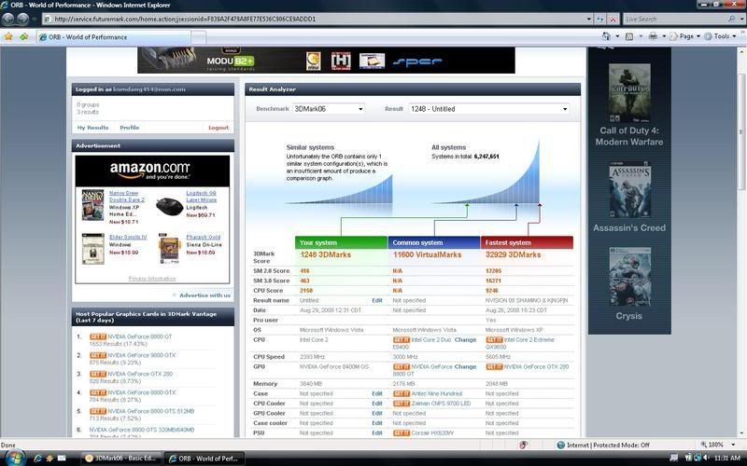Click the Fastest system red column header
Image resolution: width=747 pixels, height=466 pixels.
click(527, 242)
